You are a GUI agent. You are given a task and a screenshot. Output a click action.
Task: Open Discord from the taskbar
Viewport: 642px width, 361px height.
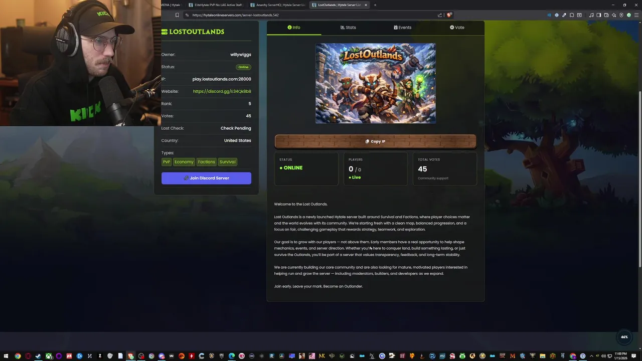coord(162,356)
